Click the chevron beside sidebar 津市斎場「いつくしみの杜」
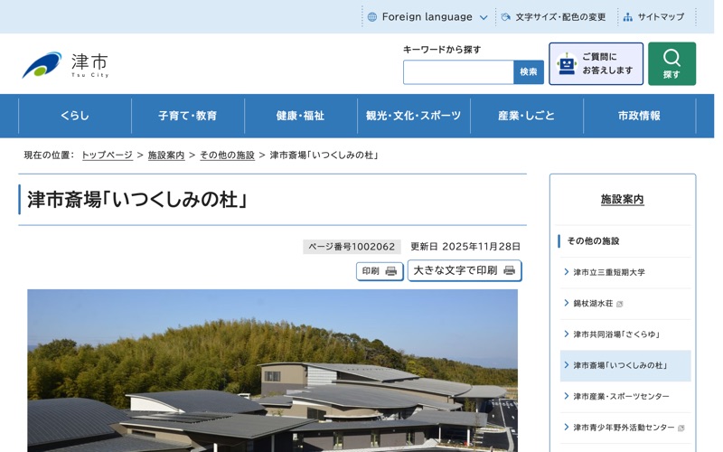 tap(567, 365)
